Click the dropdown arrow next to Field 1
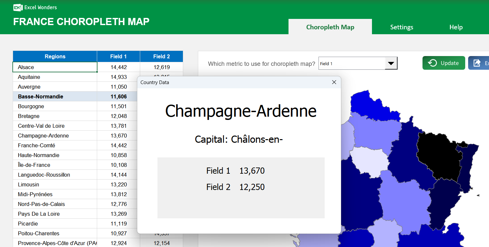This screenshot has height=247, width=489. [x=391, y=63]
